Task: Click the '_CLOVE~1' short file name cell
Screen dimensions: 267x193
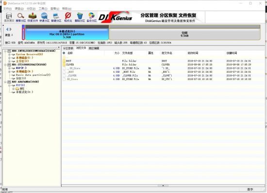Action: pos(167,76)
